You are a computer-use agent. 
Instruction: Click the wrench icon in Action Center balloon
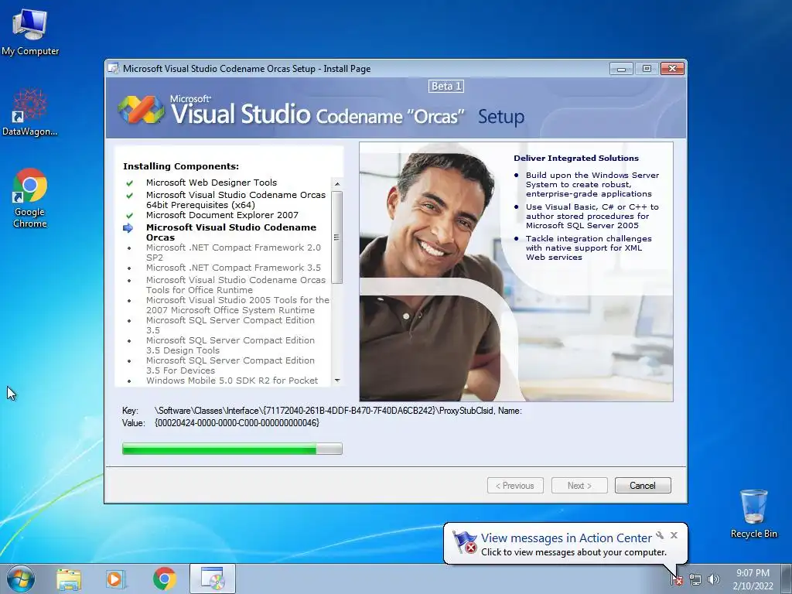(660, 535)
